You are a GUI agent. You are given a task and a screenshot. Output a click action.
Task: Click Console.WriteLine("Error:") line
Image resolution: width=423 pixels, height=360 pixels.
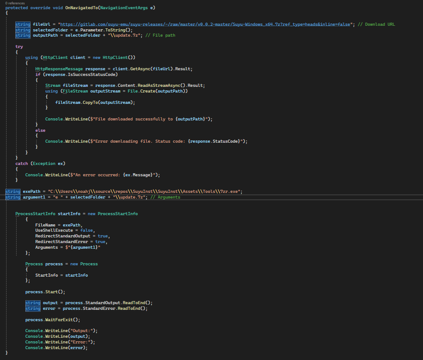[60, 342]
